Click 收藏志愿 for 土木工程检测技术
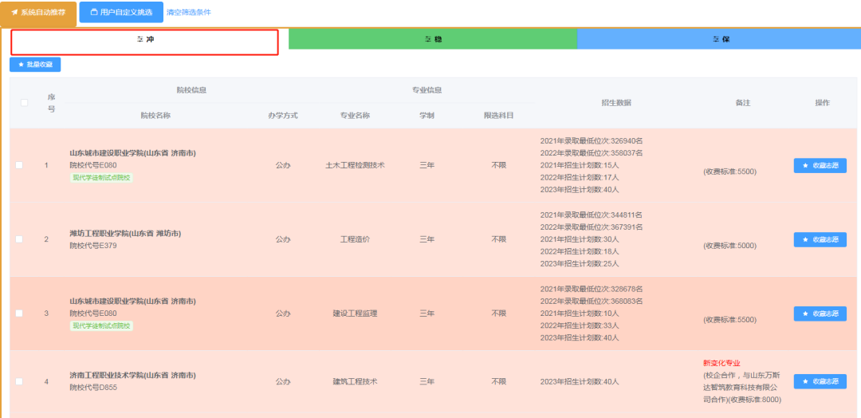Viewport: 861px width, 418px height. pyautogui.click(x=820, y=165)
